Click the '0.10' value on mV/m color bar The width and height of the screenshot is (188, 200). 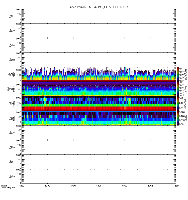(x=181, y=103)
